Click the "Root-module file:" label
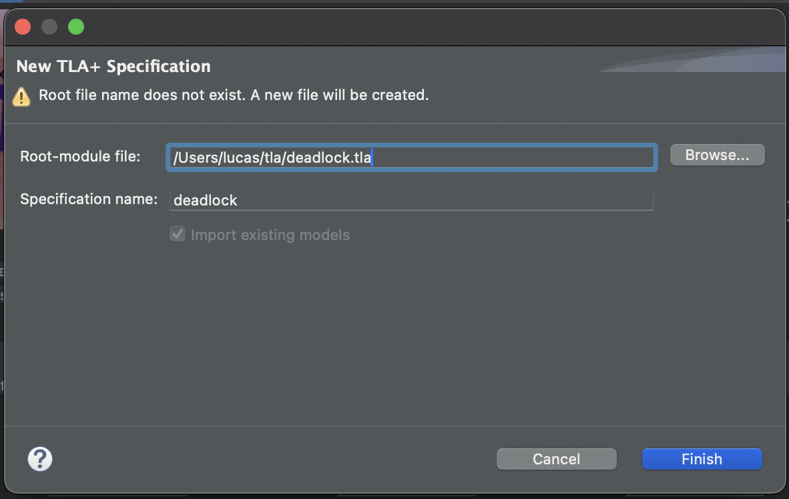789x499 pixels. tap(80, 157)
